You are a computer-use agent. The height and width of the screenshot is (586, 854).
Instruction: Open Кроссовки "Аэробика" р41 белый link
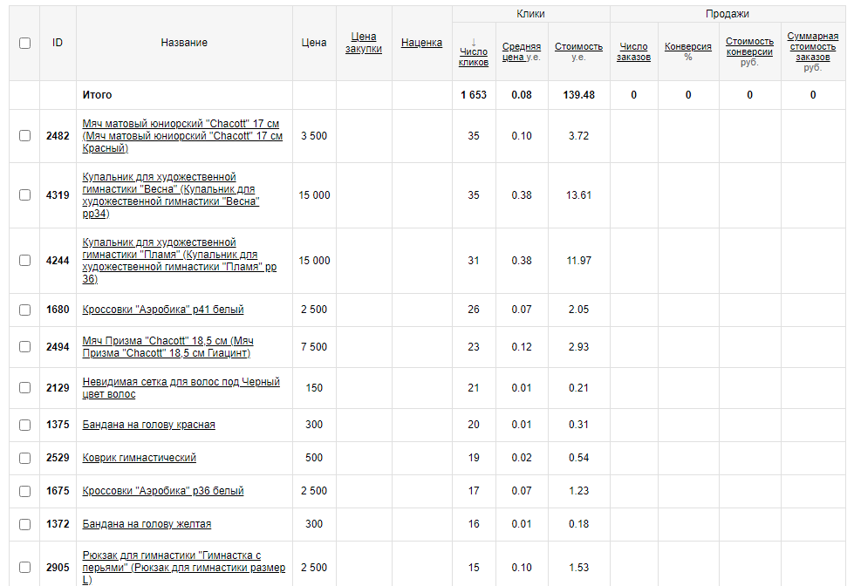(162, 310)
